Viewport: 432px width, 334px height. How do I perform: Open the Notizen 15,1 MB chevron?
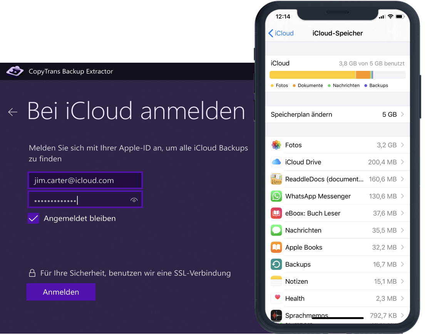(402, 281)
